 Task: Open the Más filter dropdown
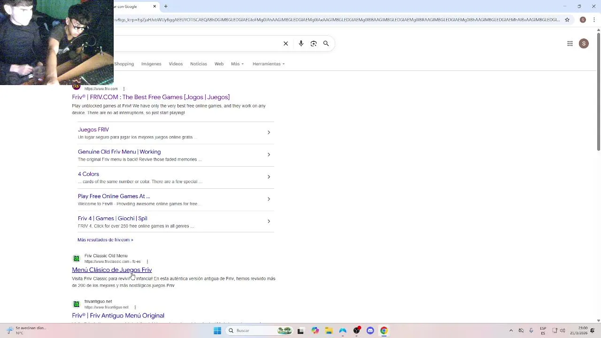[x=237, y=64]
